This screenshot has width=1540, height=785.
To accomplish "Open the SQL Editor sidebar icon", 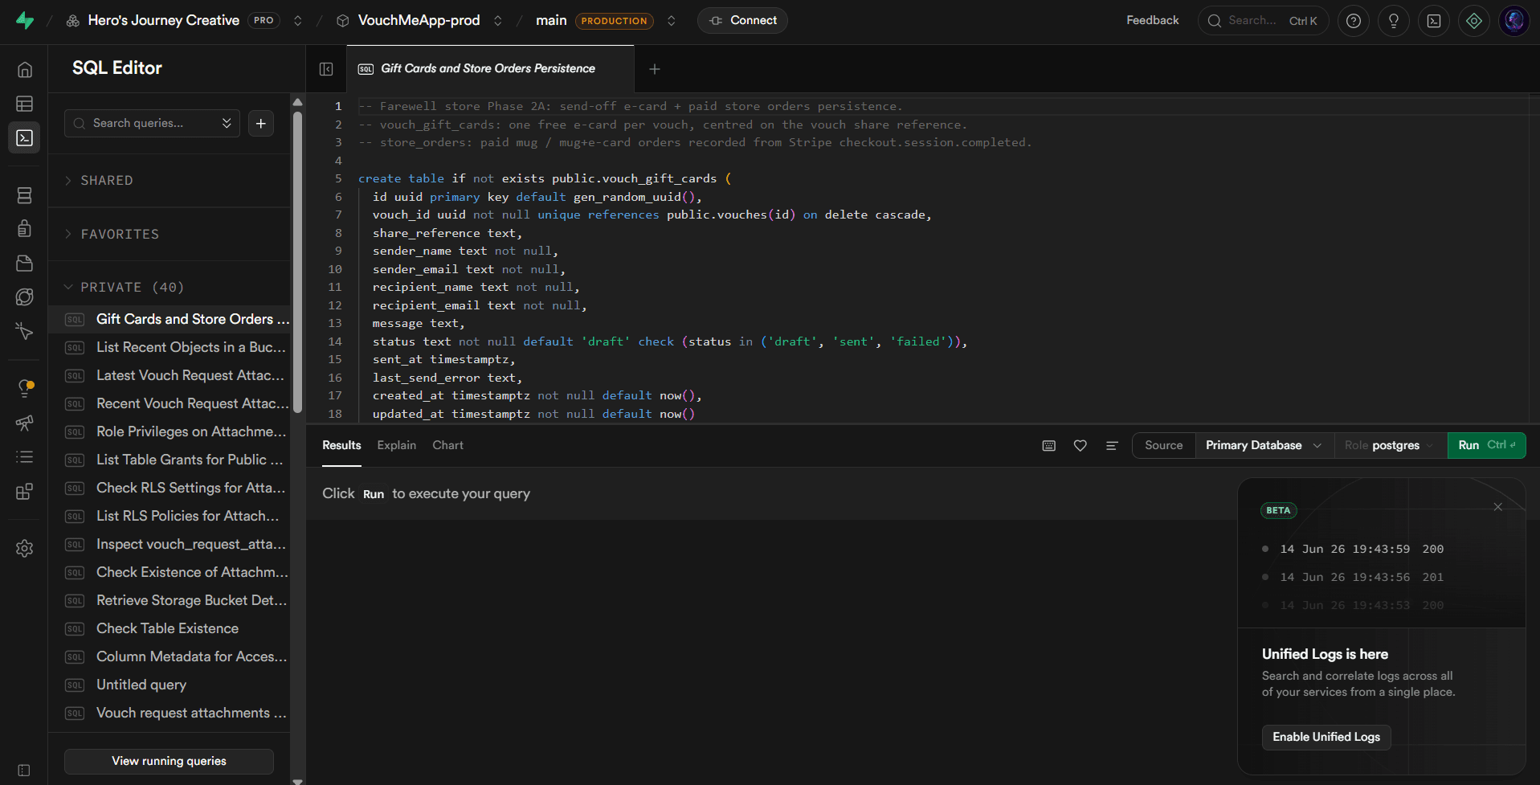I will pos(25,138).
